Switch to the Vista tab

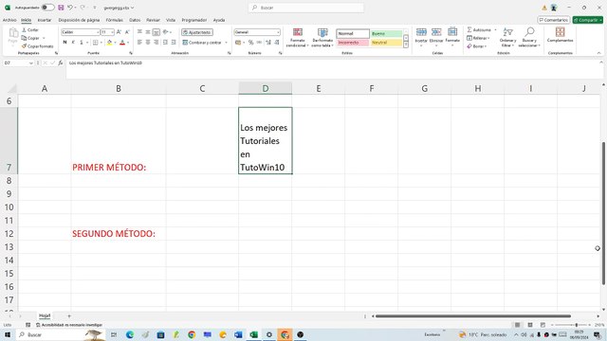[x=171, y=20]
